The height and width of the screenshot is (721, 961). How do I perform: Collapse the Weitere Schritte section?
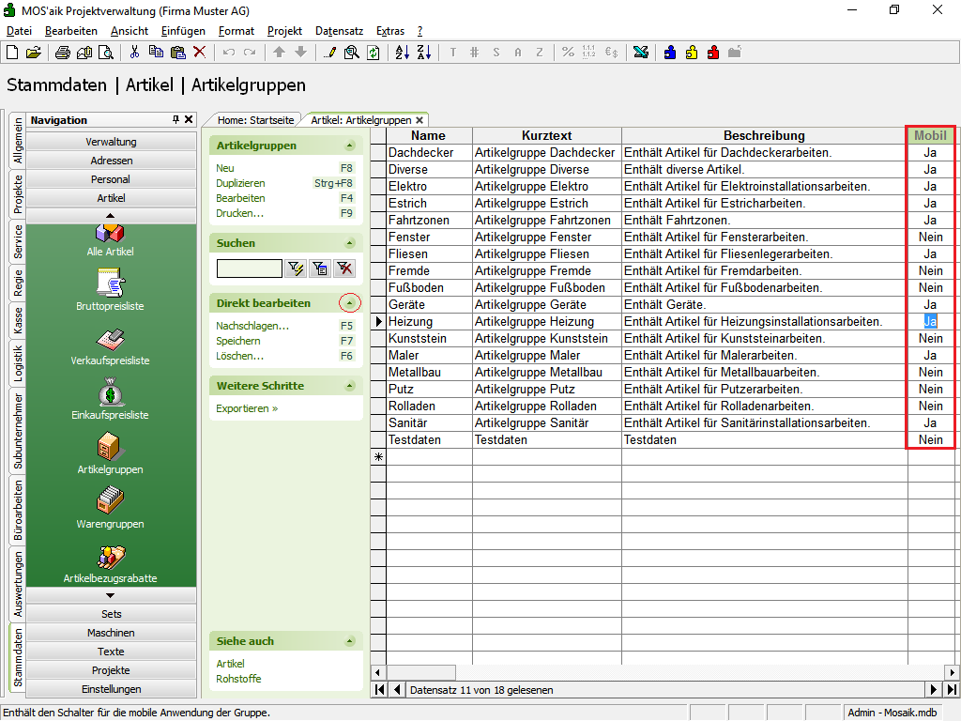pos(350,386)
